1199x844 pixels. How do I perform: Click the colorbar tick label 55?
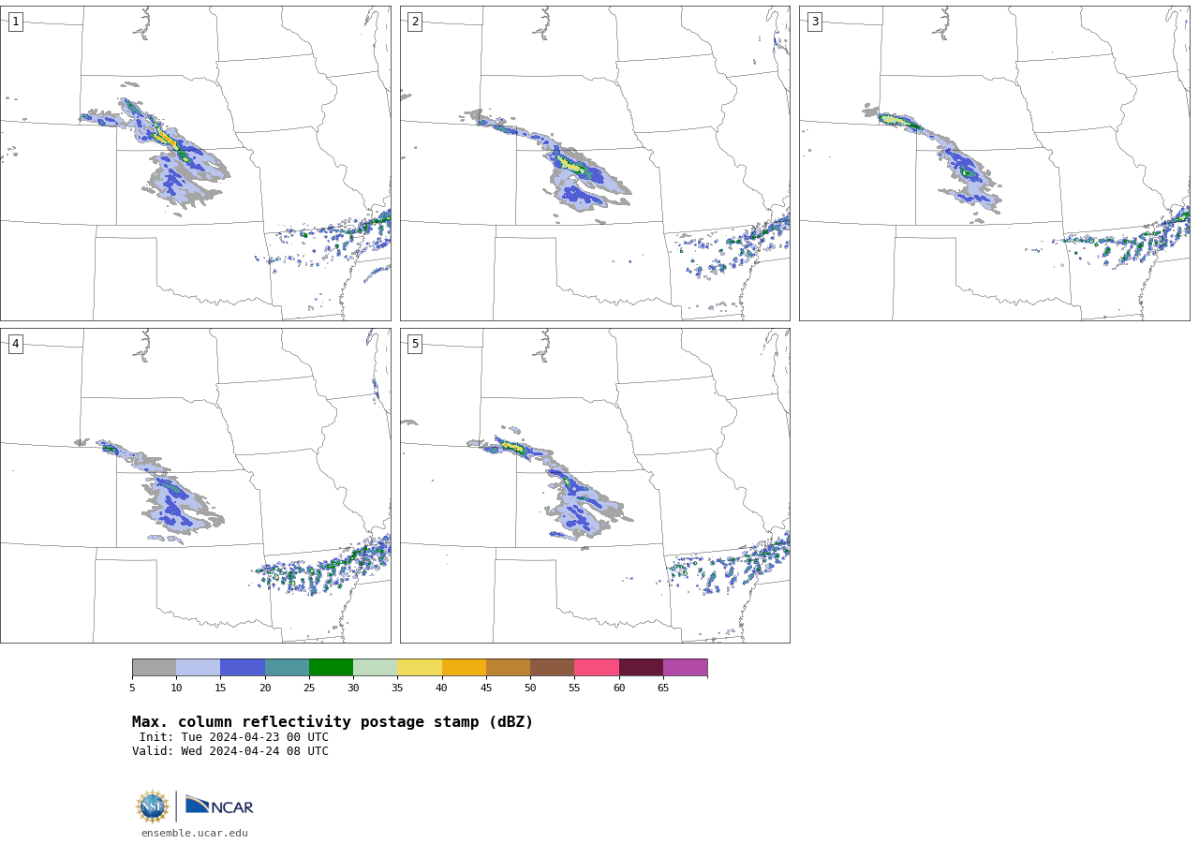coord(574,689)
